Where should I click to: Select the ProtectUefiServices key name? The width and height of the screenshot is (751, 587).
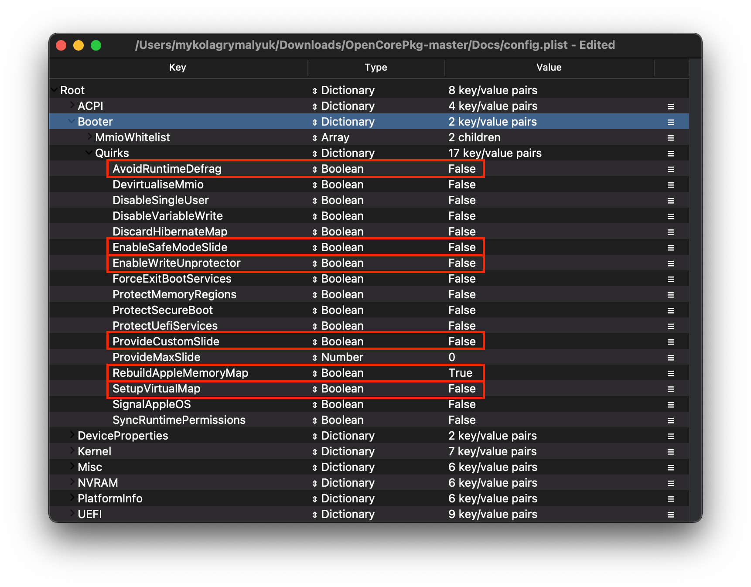tap(165, 326)
